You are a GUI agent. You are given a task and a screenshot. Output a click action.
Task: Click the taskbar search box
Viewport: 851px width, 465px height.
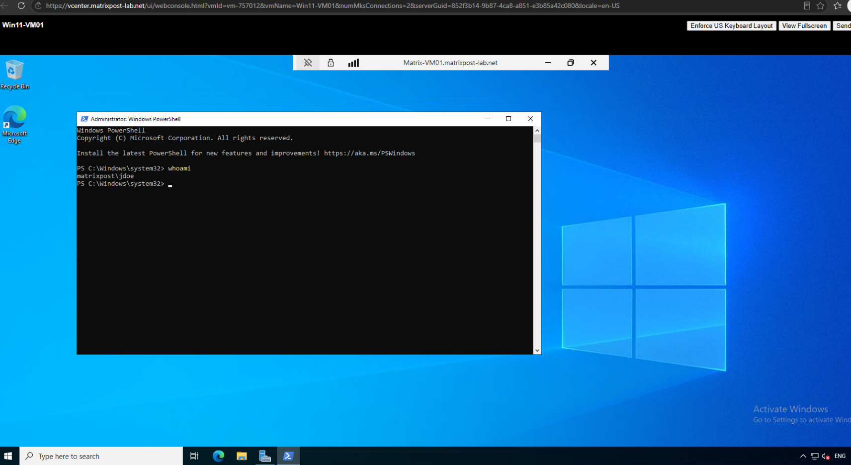(101, 456)
